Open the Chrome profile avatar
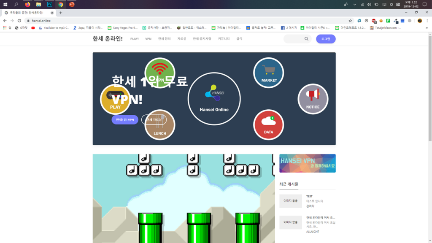Screen dimensions: 432x243 (x=420, y=21)
